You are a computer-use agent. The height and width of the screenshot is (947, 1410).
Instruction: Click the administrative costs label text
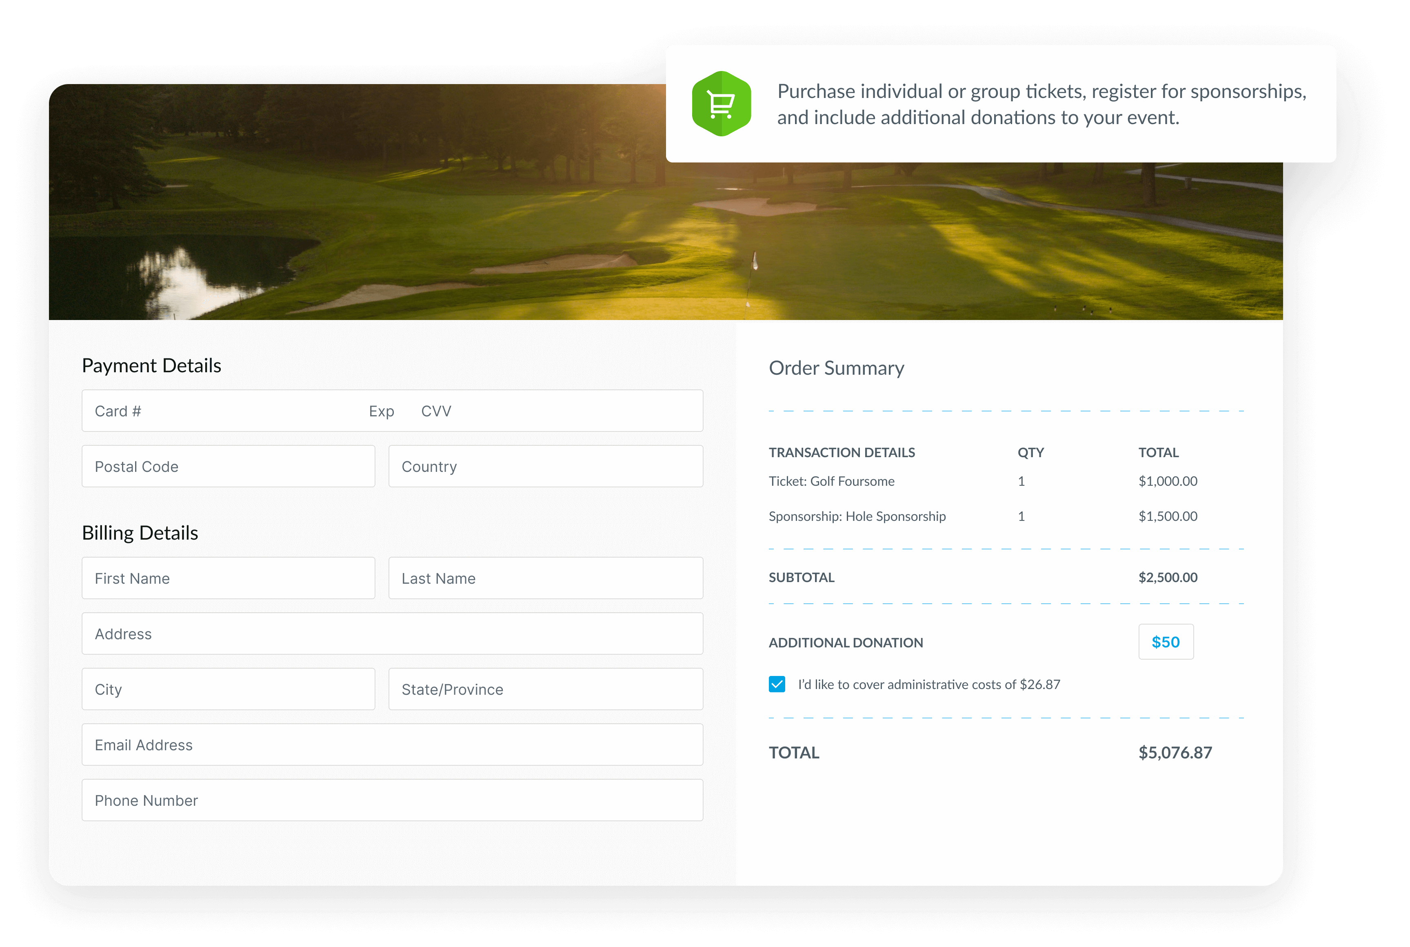tap(929, 684)
